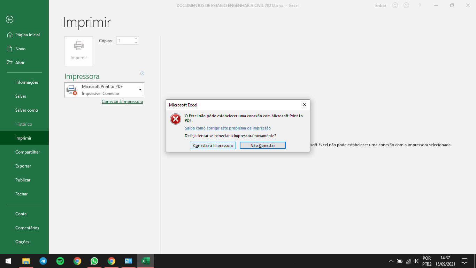Open the second Chrome taskbar icon beside WhatsApp
Viewport: 476px width, 268px height.
tap(112, 261)
